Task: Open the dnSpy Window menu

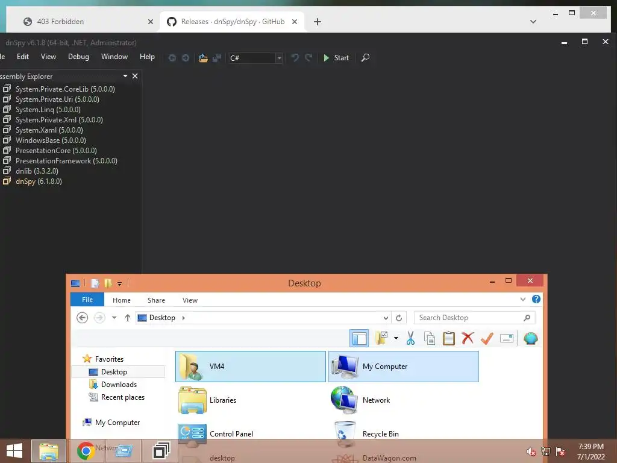Action: [114, 57]
